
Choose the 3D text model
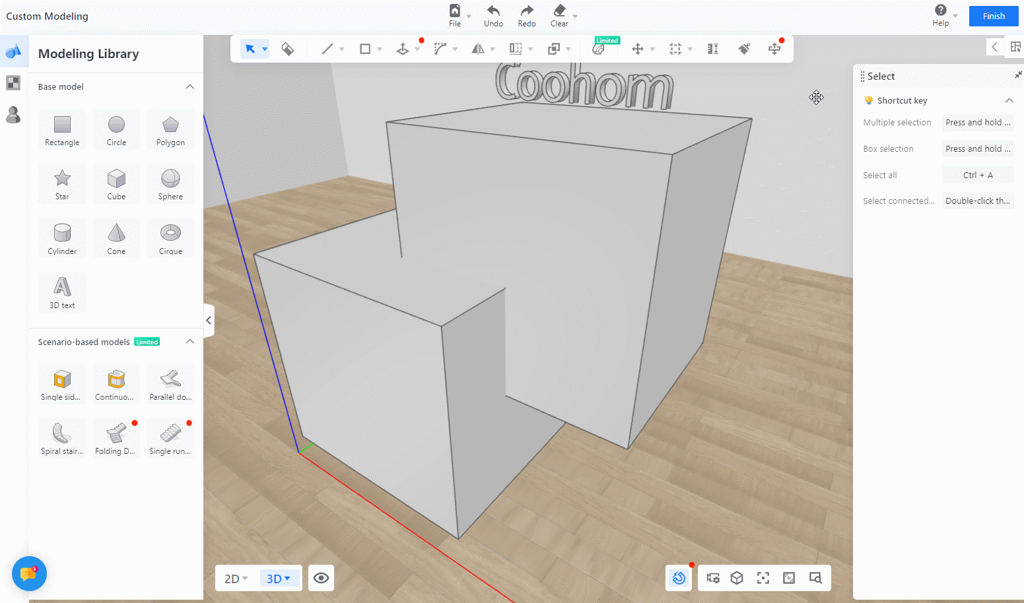[x=62, y=292]
